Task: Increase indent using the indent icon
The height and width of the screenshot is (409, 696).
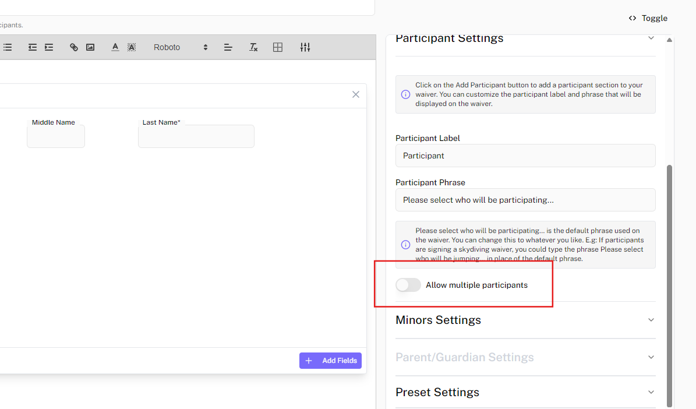Action: [x=49, y=47]
